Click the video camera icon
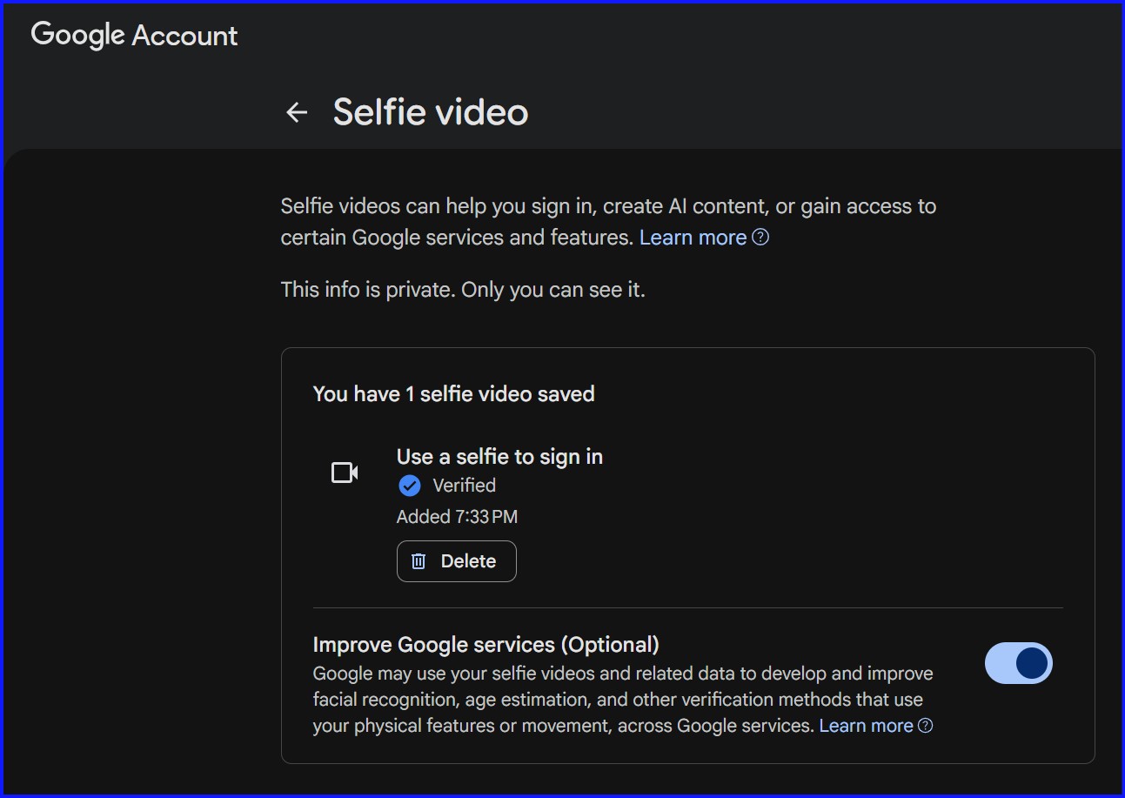The width and height of the screenshot is (1125, 798). pos(345,473)
